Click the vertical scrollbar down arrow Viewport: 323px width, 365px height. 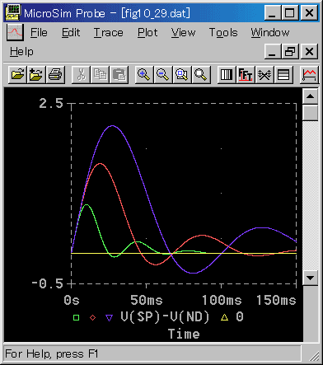click(x=311, y=278)
